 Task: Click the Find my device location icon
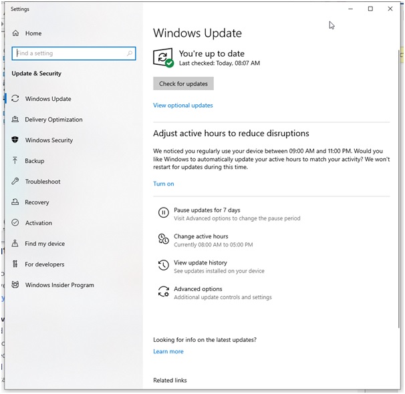click(15, 243)
